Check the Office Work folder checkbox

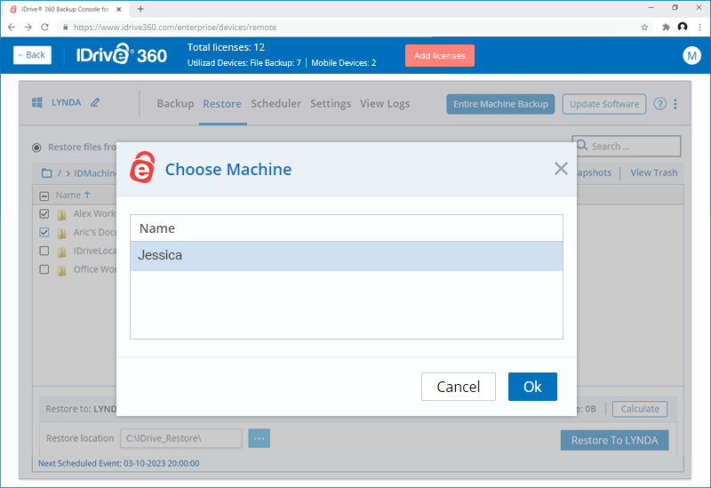[x=44, y=269]
